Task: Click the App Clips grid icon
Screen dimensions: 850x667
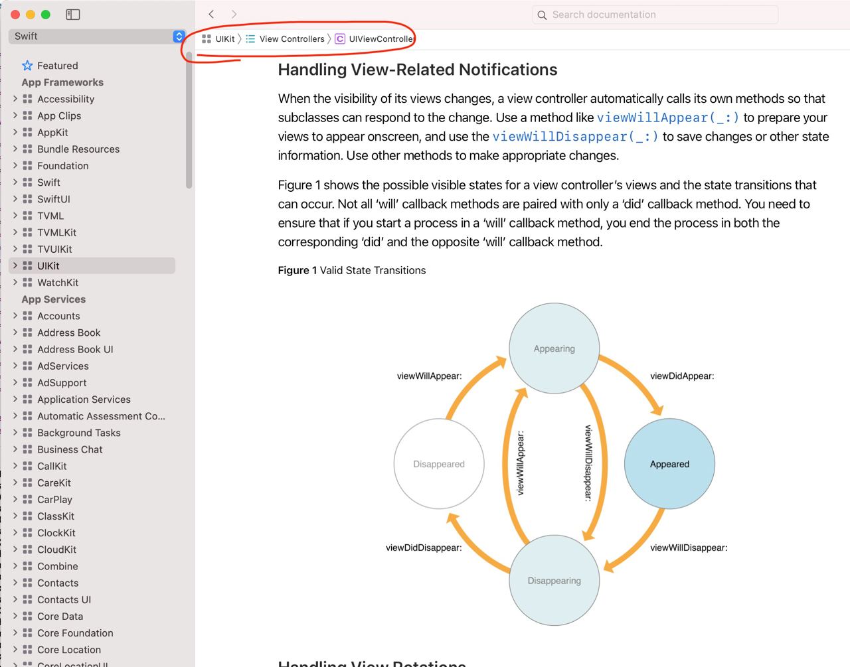Action: tap(27, 115)
